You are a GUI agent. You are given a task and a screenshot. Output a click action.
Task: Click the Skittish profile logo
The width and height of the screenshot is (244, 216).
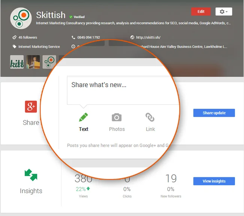[x=21, y=18]
